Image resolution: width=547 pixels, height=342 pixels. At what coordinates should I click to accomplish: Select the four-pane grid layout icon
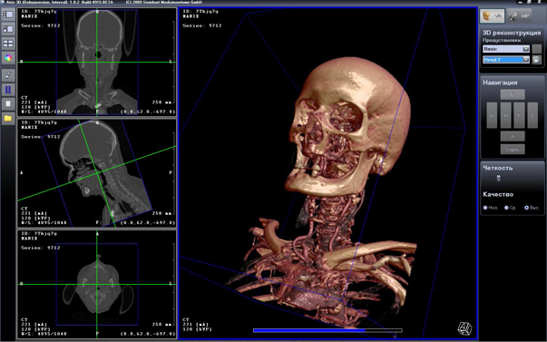coord(8,44)
